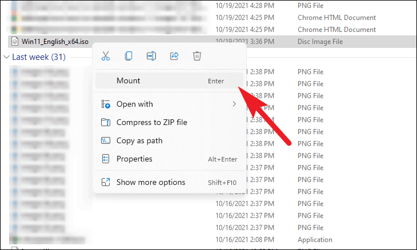
Task: Choose Compress to ZIP file
Action: tap(169, 123)
